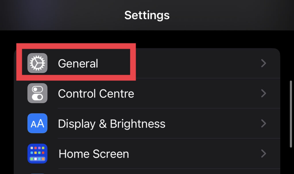Click the General text label
Screen dimensions: 294x174
(78, 63)
